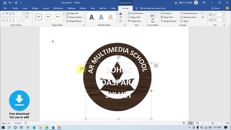
Task: Open the File menu
Action: click(x=5, y=8)
